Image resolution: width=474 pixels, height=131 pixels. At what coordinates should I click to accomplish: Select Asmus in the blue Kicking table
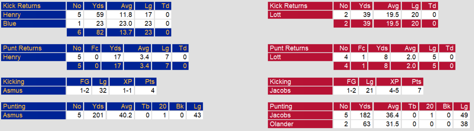13,91
